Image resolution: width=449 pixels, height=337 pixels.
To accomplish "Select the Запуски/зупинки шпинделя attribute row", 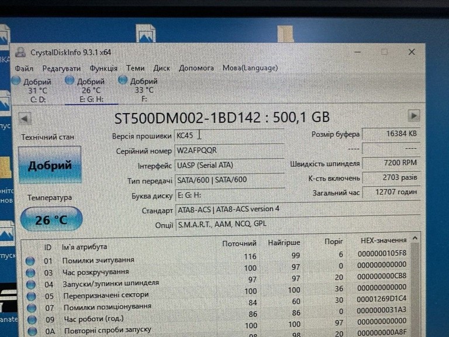I will pos(216,281).
